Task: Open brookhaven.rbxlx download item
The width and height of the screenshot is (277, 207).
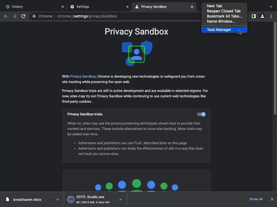Action: [x=32, y=199]
